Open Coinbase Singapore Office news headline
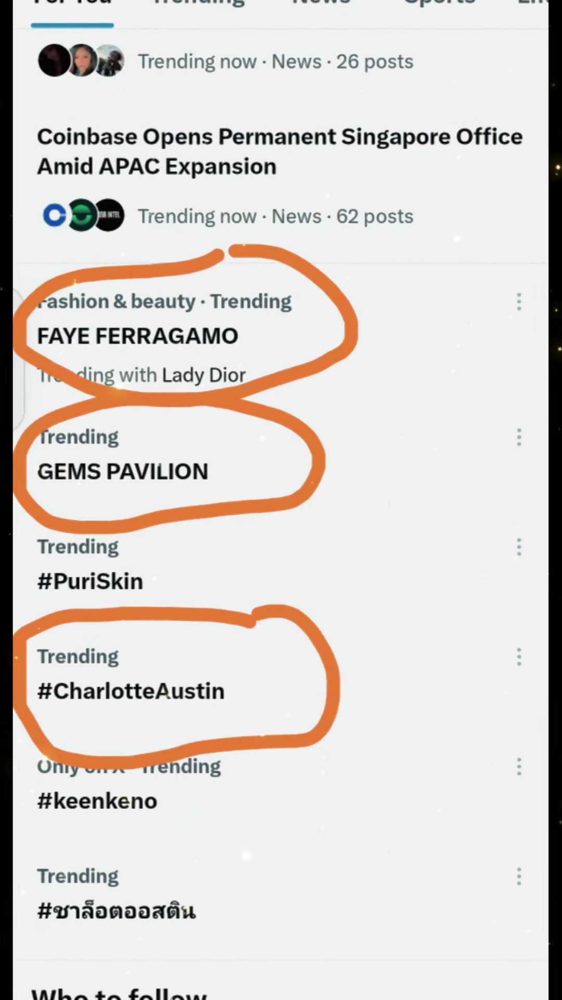This screenshot has height=1000, width=562. 280,152
